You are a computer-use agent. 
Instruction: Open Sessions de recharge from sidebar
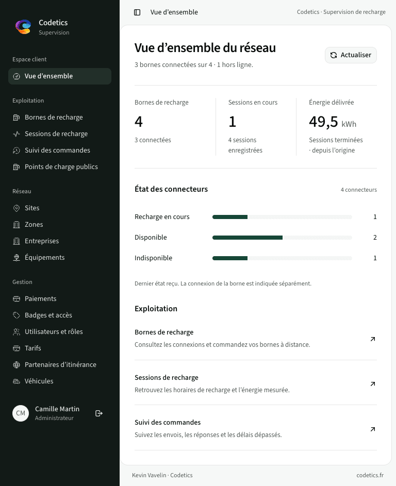click(x=60, y=134)
